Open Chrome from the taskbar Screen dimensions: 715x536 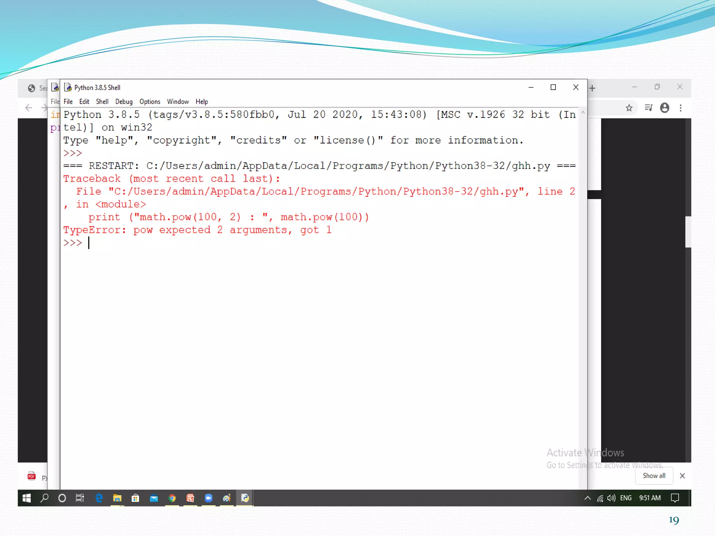point(172,498)
